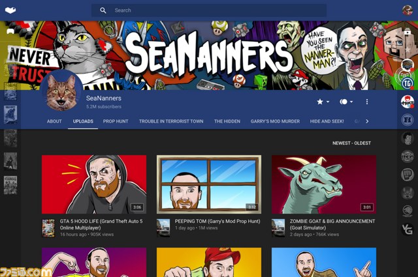
Task: Open TROUBLE IN TERRORIST TOWN tab
Action: pos(171,121)
